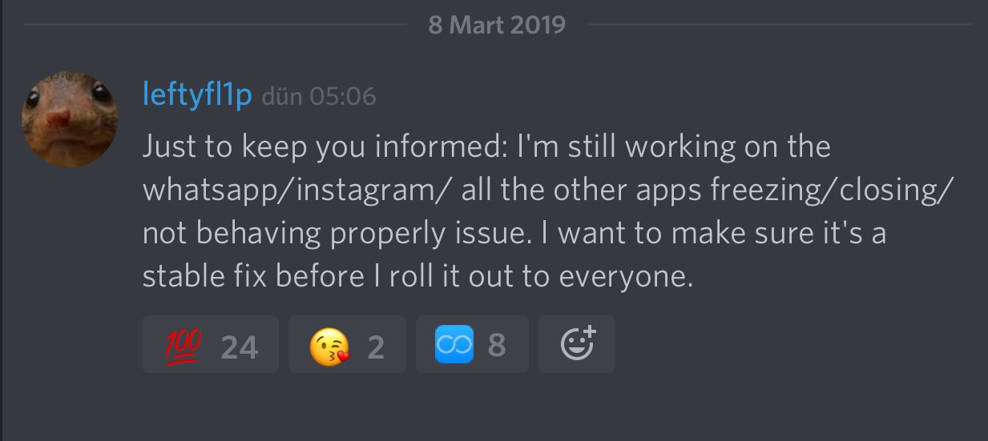Click the reaction count number 2

(376, 347)
